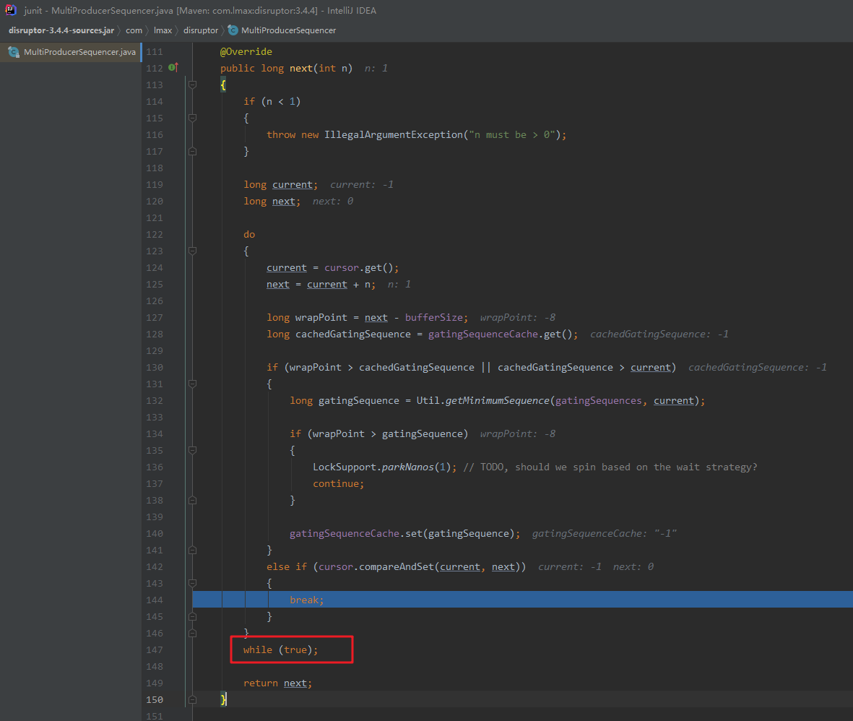Click the file icon on the MultiProducerSequencer.java tab

14,52
